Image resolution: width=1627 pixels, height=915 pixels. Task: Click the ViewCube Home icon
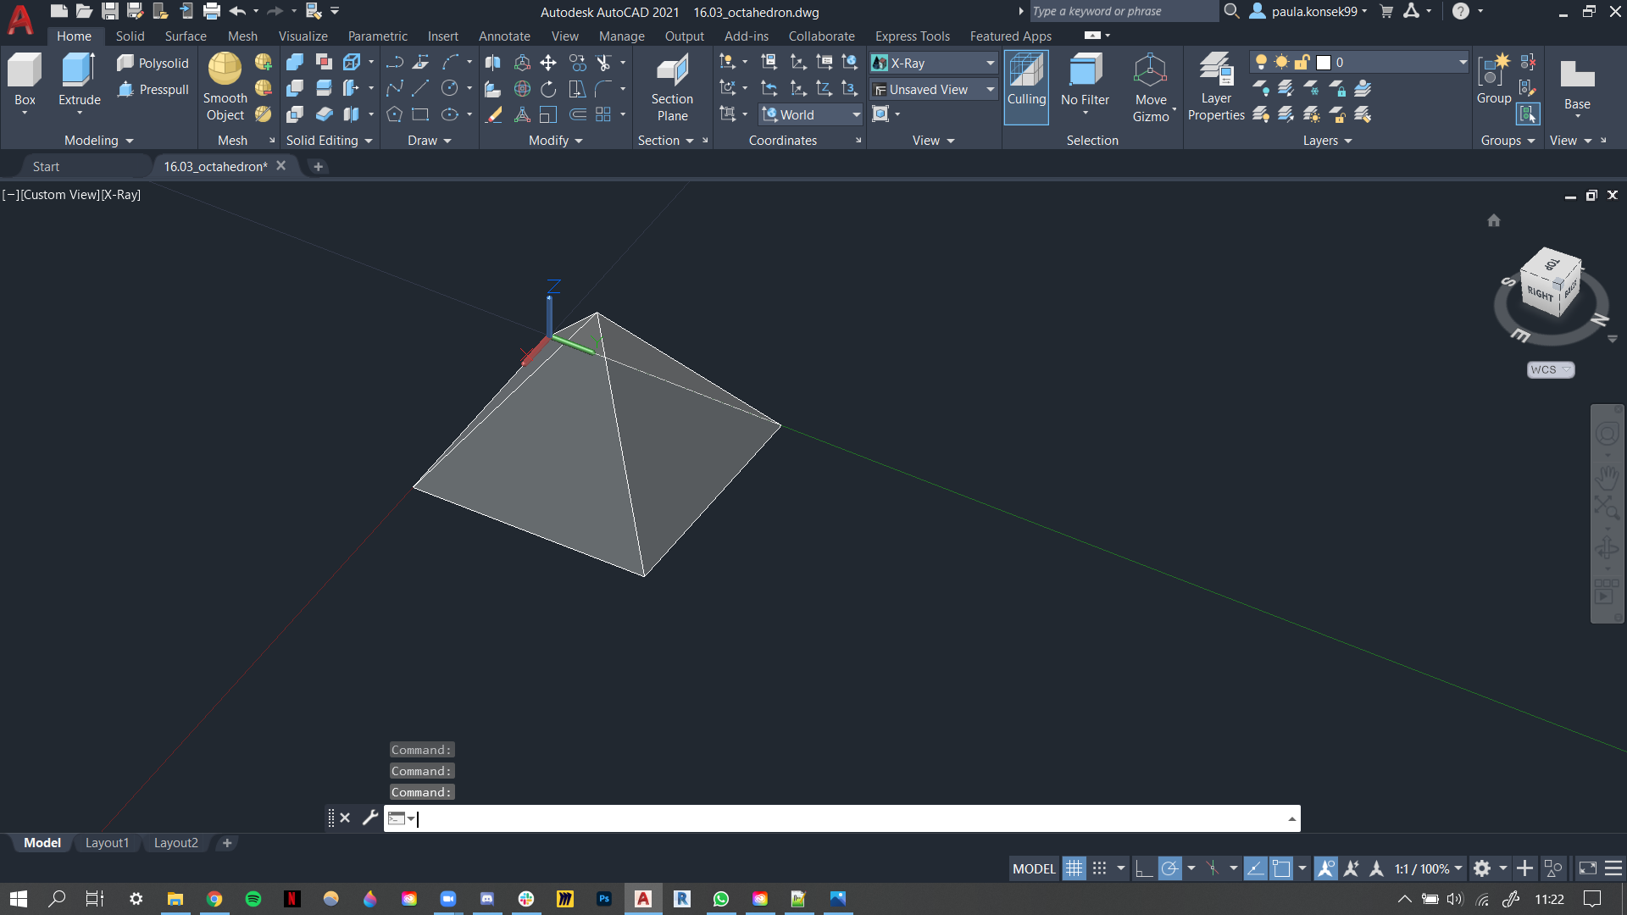point(1494,220)
